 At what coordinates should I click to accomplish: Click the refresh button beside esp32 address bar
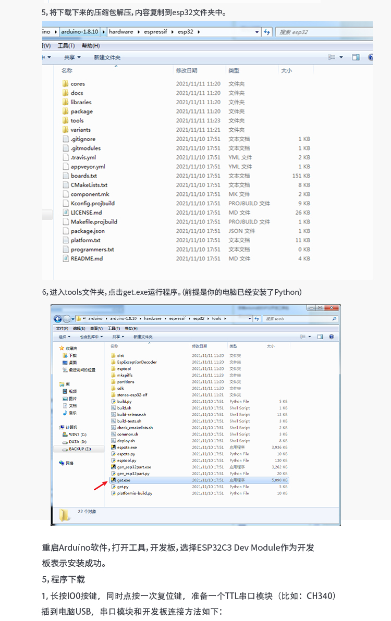click(267, 32)
